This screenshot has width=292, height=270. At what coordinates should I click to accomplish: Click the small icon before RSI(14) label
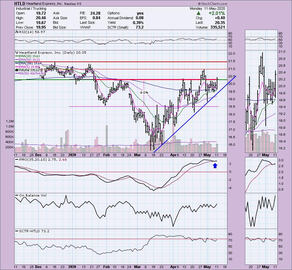click(x=17, y=32)
